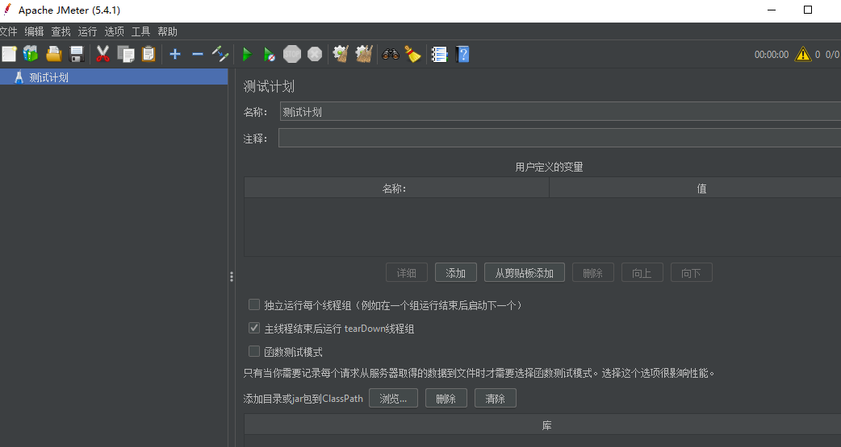This screenshot has width=841, height=447.
Task: Click the Reset search broom icon
Action: click(412, 54)
